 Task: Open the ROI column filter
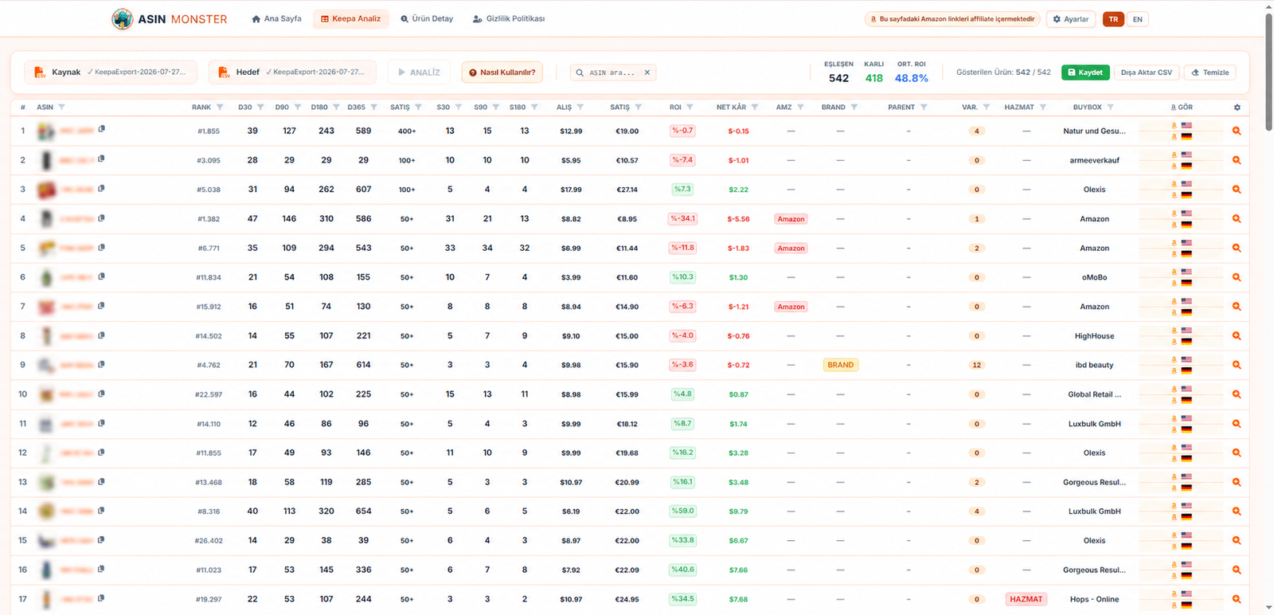690,107
